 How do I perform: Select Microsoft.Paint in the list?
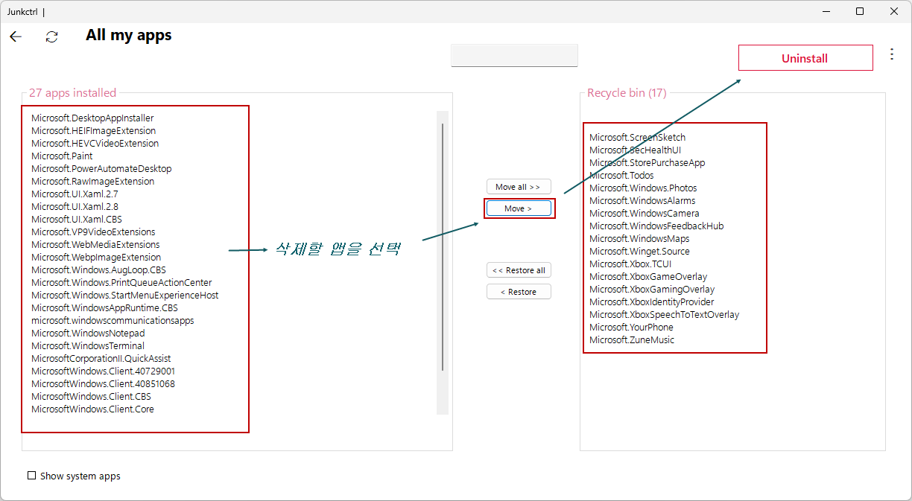tap(62, 156)
